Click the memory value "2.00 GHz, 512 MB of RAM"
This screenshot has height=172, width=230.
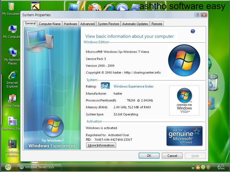coord(132,107)
